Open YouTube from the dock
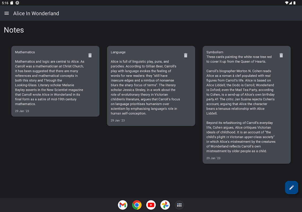 (151, 205)
